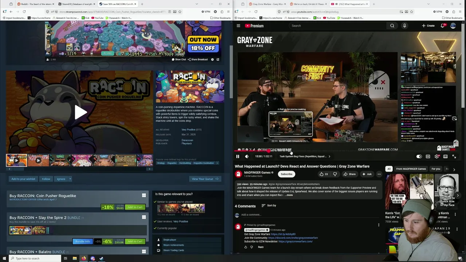Select 'From MADFINGER Games' chip

click(411, 169)
